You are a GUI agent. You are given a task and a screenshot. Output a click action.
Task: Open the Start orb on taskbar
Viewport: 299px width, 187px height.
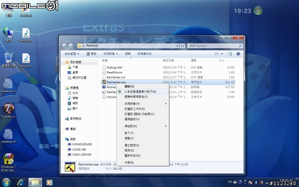6,182
